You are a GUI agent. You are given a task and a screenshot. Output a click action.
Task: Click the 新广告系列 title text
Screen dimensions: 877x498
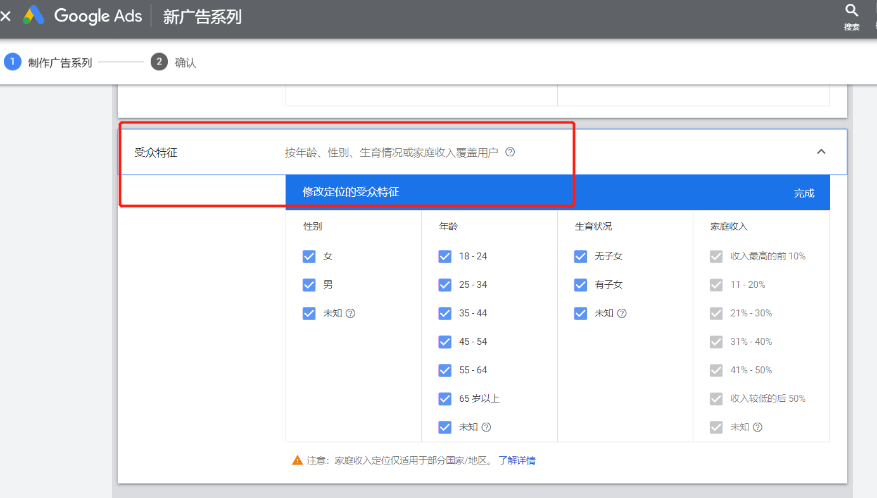(203, 16)
